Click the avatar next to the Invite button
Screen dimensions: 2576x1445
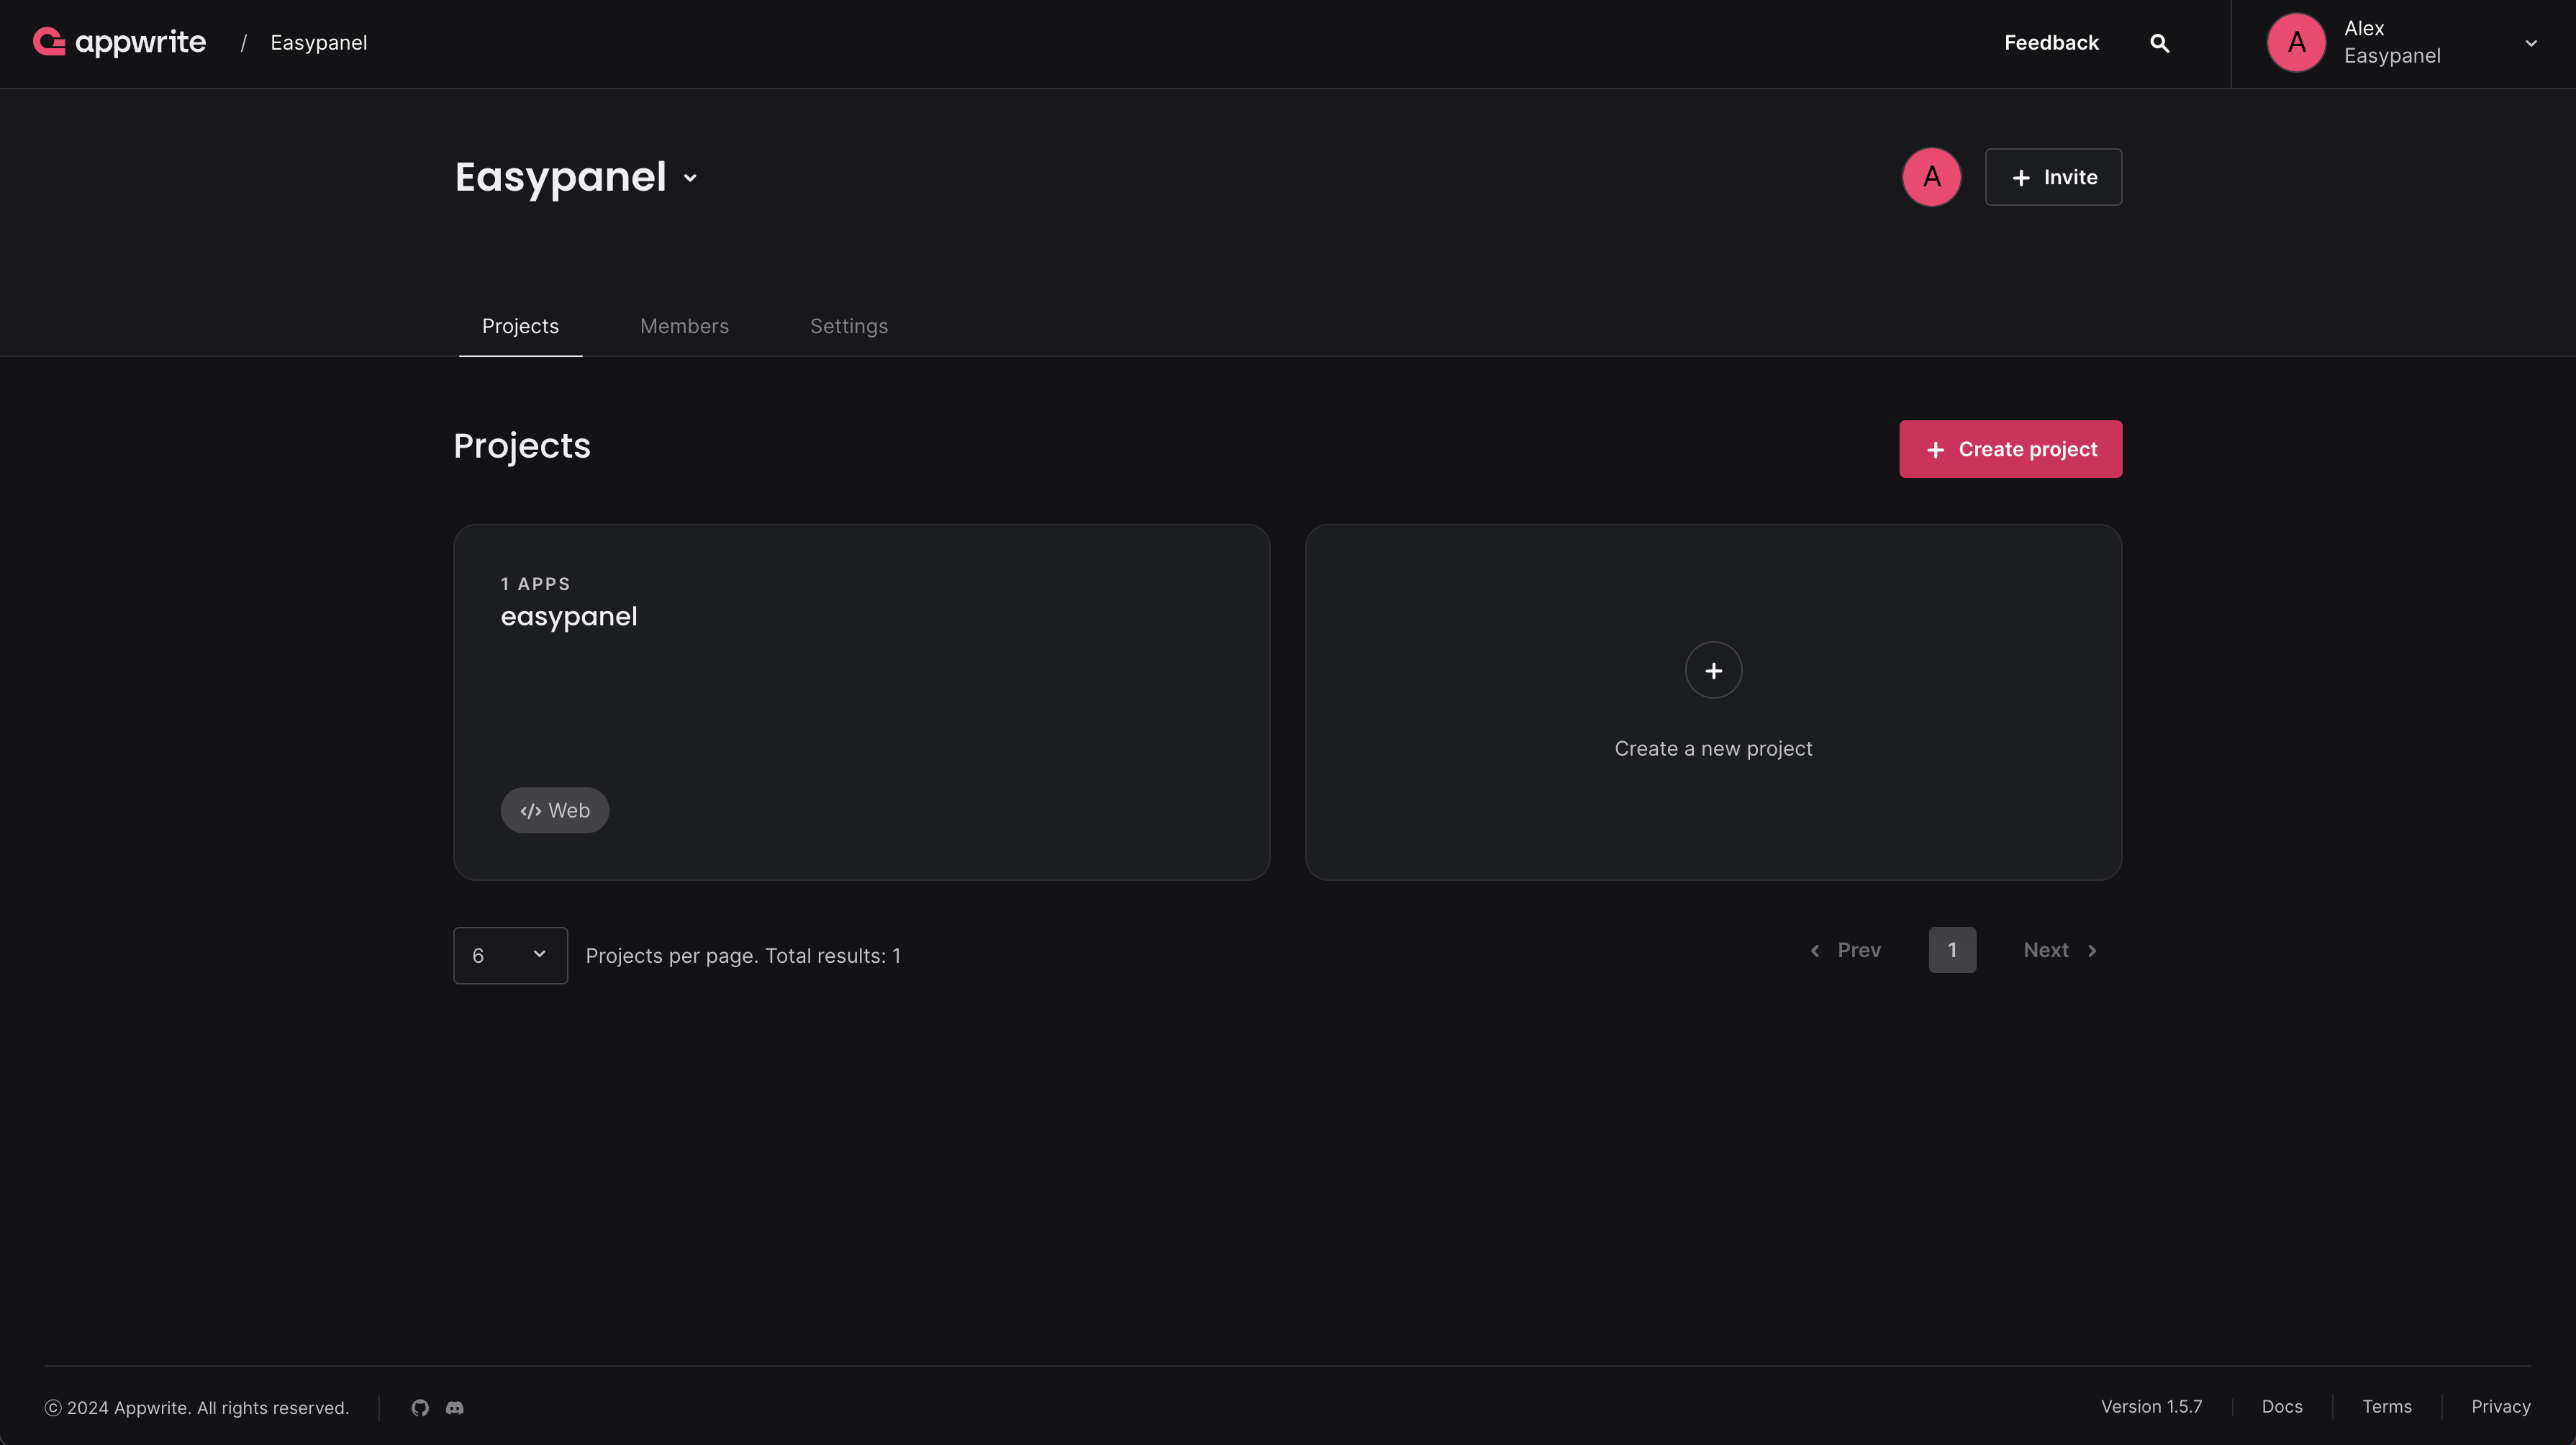1930,176
